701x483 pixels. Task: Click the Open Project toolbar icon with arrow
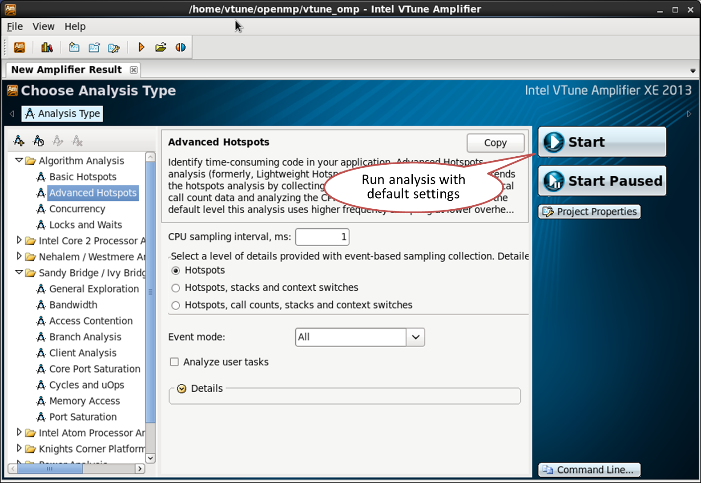click(94, 47)
